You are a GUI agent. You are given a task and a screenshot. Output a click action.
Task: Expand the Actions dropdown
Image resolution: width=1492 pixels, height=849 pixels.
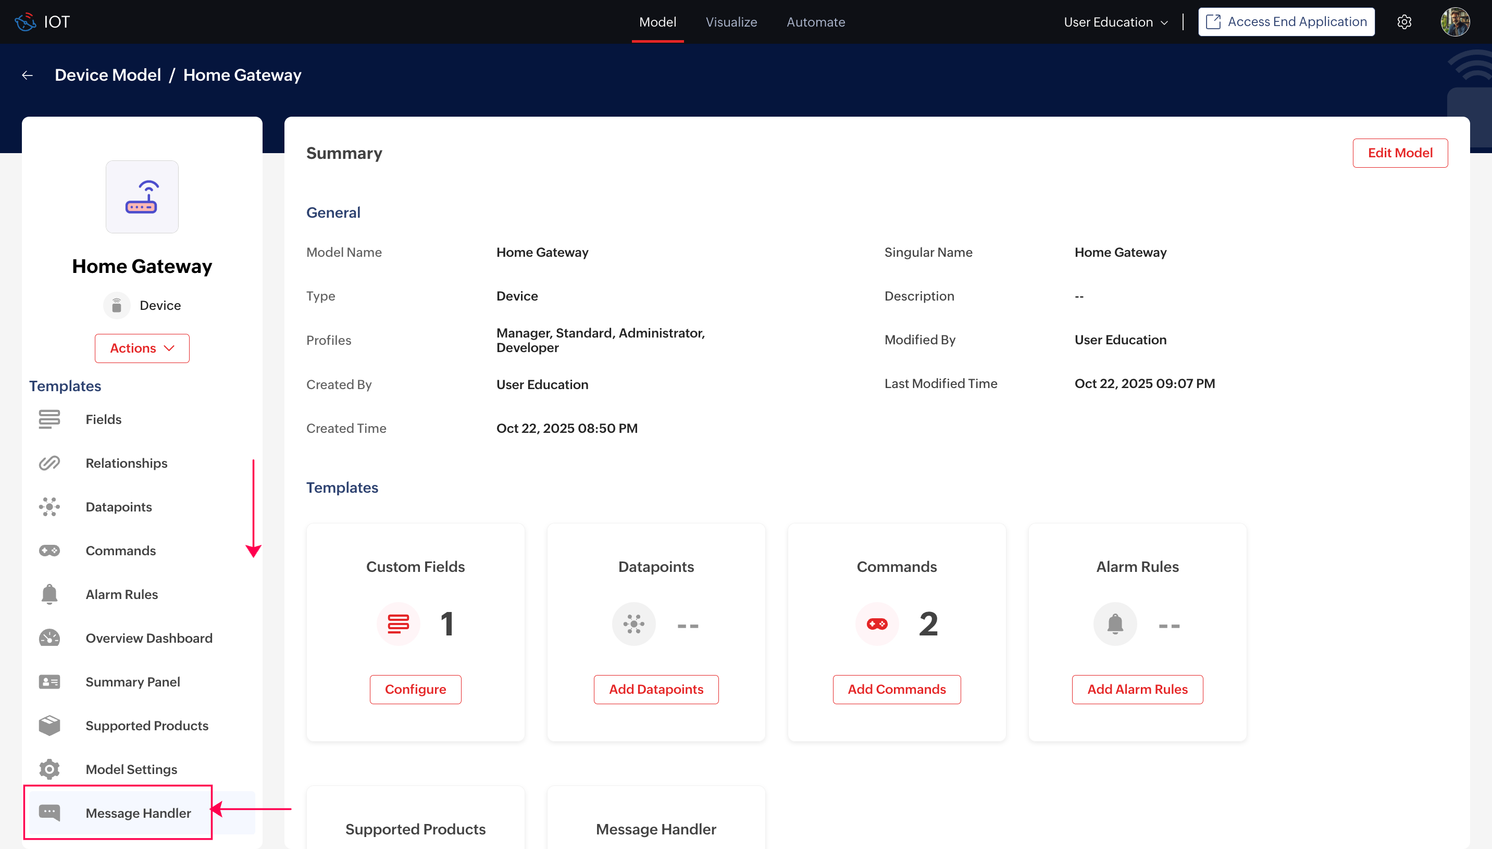142,348
